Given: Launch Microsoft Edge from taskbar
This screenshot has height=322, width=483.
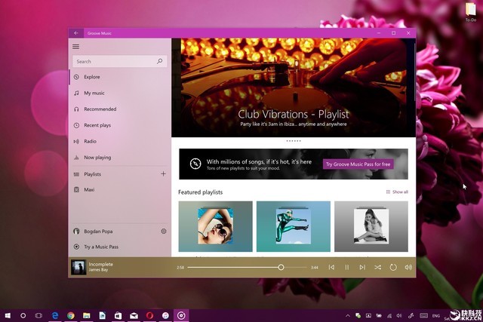Looking at the screenshot, I should (x=55, y=315).
